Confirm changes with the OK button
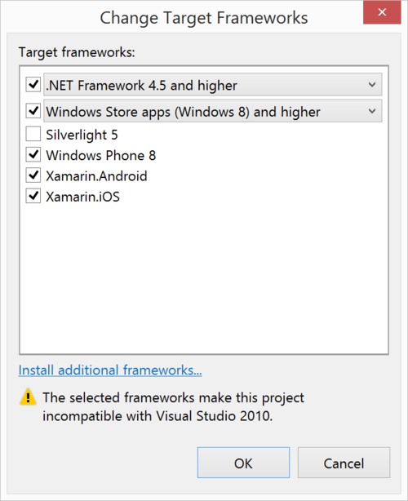 (243, 463)
